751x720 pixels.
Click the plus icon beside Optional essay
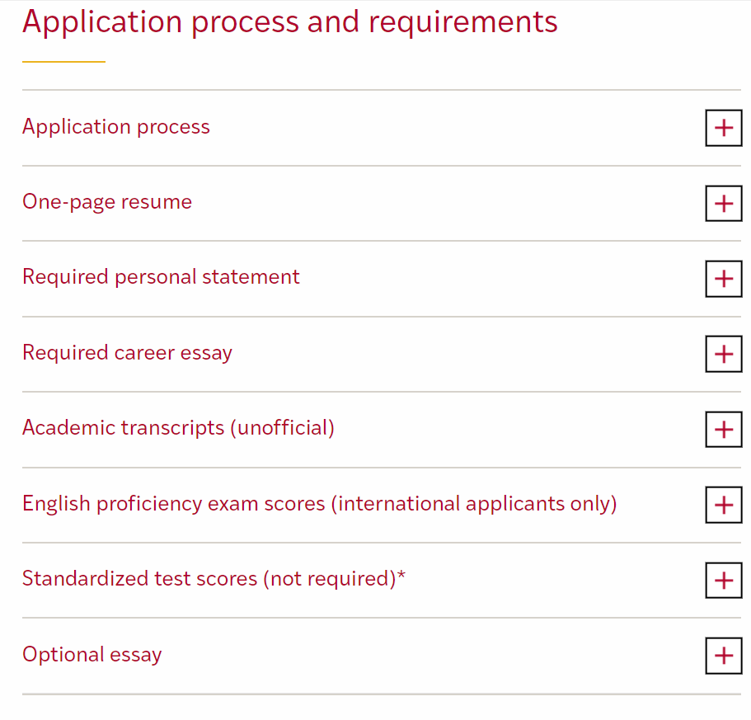[723, 656]
